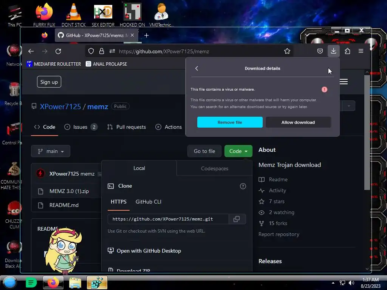This screenshot has height=290, width=387.
Task: Open the XPower7125 user profile link
Action: [x=60, y=106]
